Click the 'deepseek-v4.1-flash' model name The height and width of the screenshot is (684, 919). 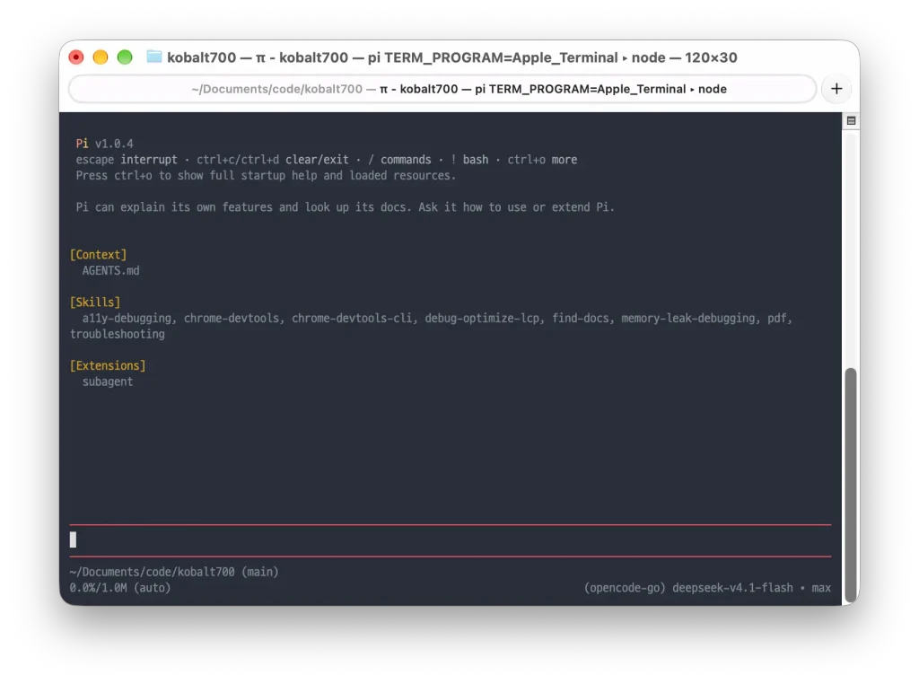tap(732, 587)
